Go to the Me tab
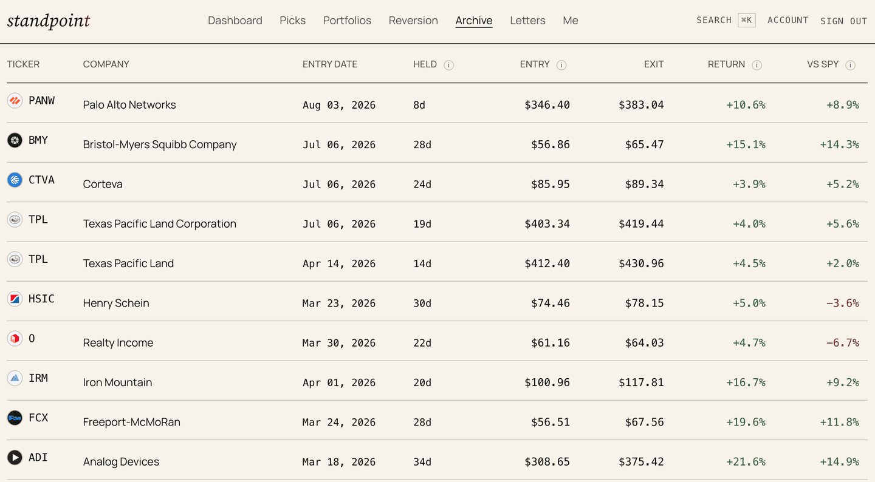This screenshot has height=482, width=875. click(571, 21)
